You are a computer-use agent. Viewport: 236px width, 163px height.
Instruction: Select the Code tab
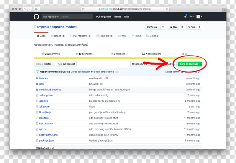pos(41,36)
